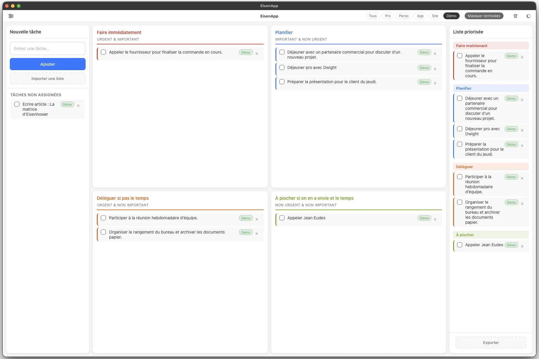Toggle dark mode with the moon icon

click(528, 16)
